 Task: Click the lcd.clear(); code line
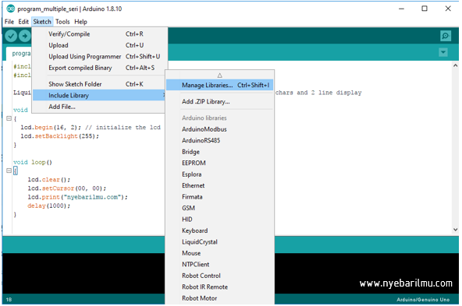click(49, 180)
